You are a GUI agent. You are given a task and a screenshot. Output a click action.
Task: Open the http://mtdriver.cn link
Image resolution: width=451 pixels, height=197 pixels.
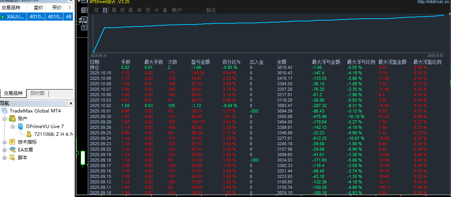[434, 2]
